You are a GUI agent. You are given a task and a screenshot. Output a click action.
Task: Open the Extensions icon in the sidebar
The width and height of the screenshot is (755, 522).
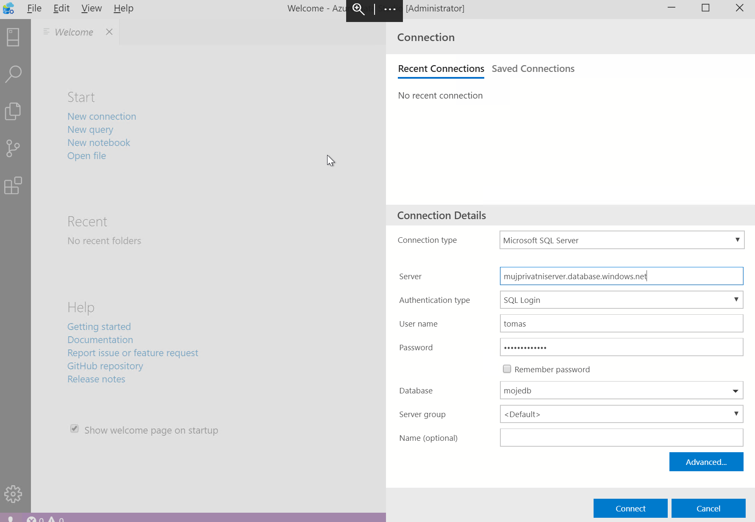pos(13,185)
